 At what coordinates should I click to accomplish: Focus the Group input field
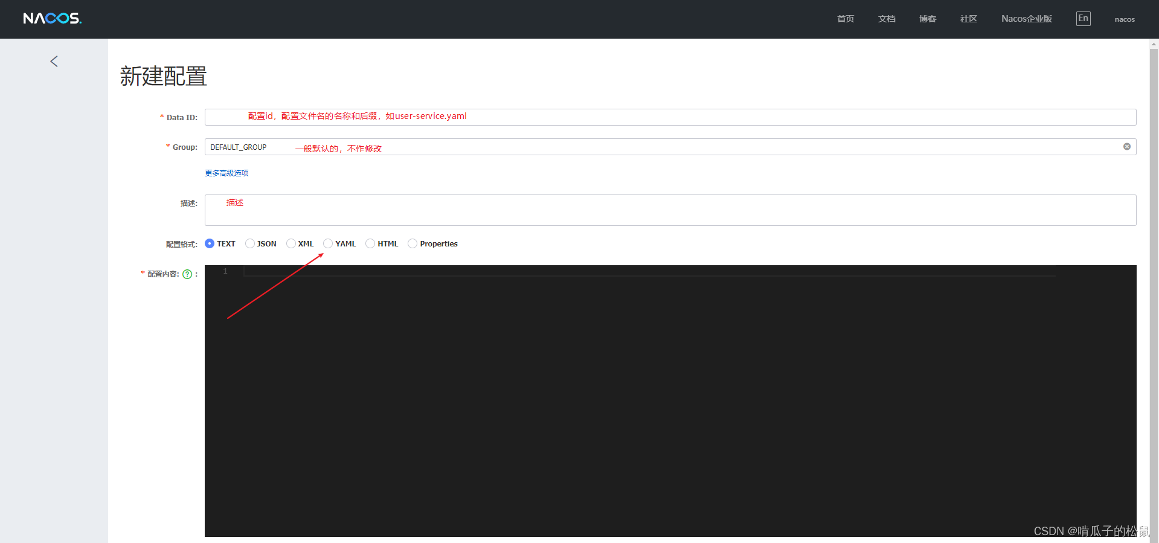click(x=670, y=147)
